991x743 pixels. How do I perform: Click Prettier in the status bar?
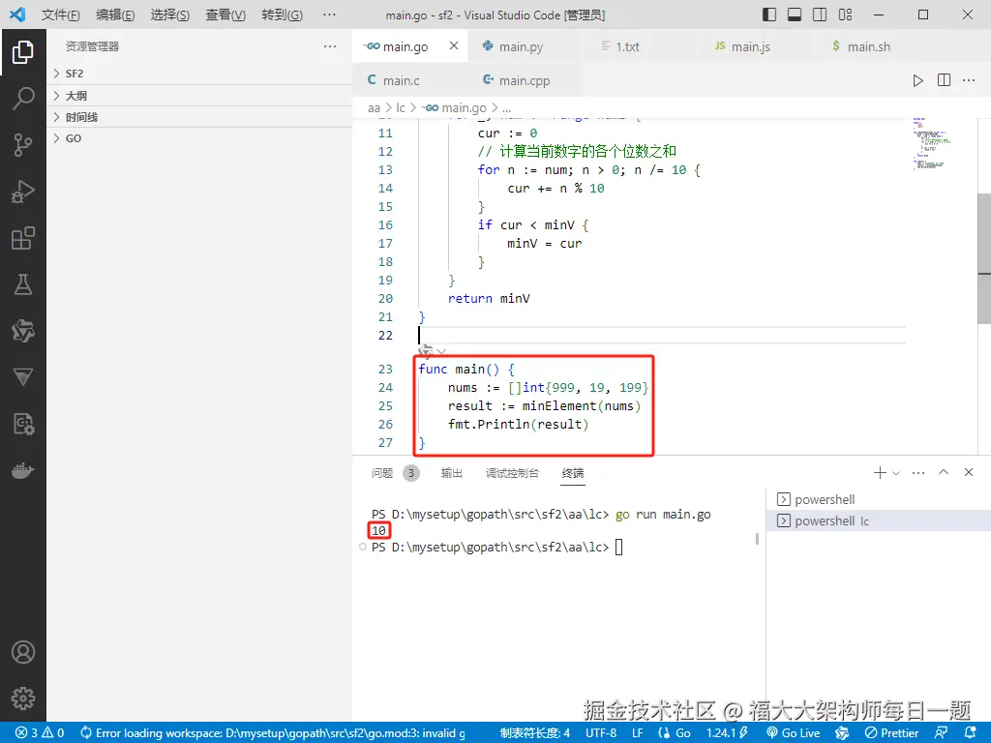click(891, 733)
